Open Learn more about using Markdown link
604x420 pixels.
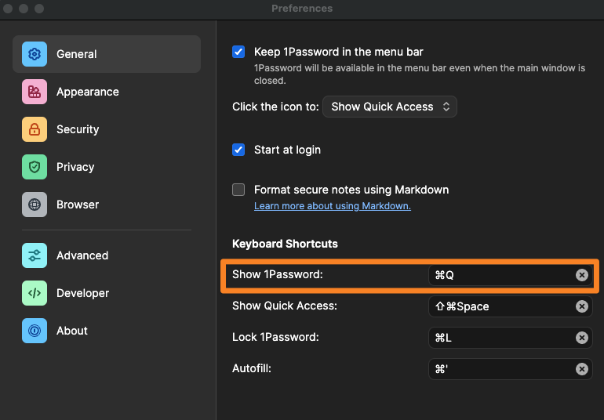pos(332,206)
